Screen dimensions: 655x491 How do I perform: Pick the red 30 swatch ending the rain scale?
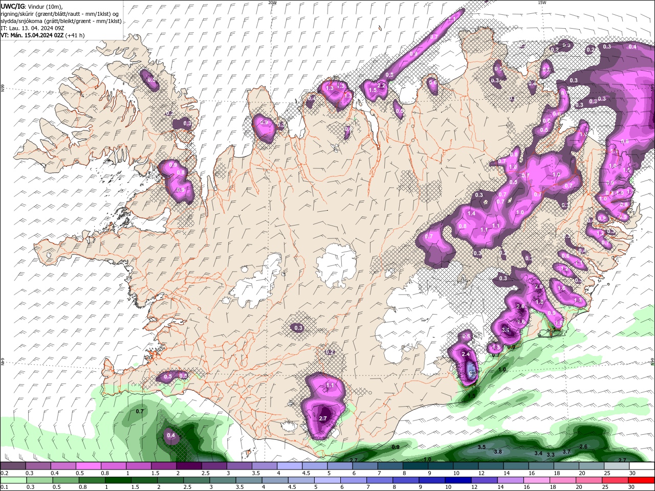641,480
